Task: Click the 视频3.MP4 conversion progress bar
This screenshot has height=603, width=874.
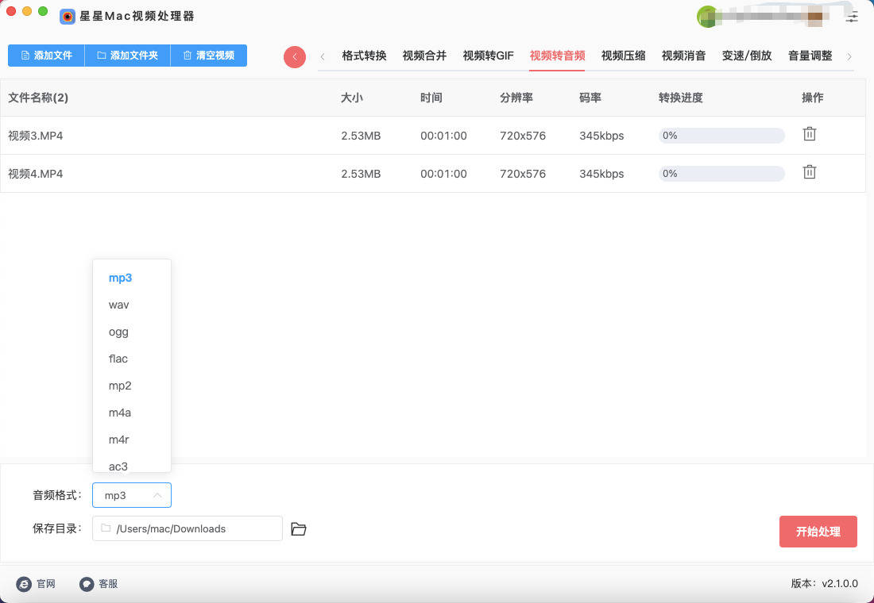Action: [721, 136]
